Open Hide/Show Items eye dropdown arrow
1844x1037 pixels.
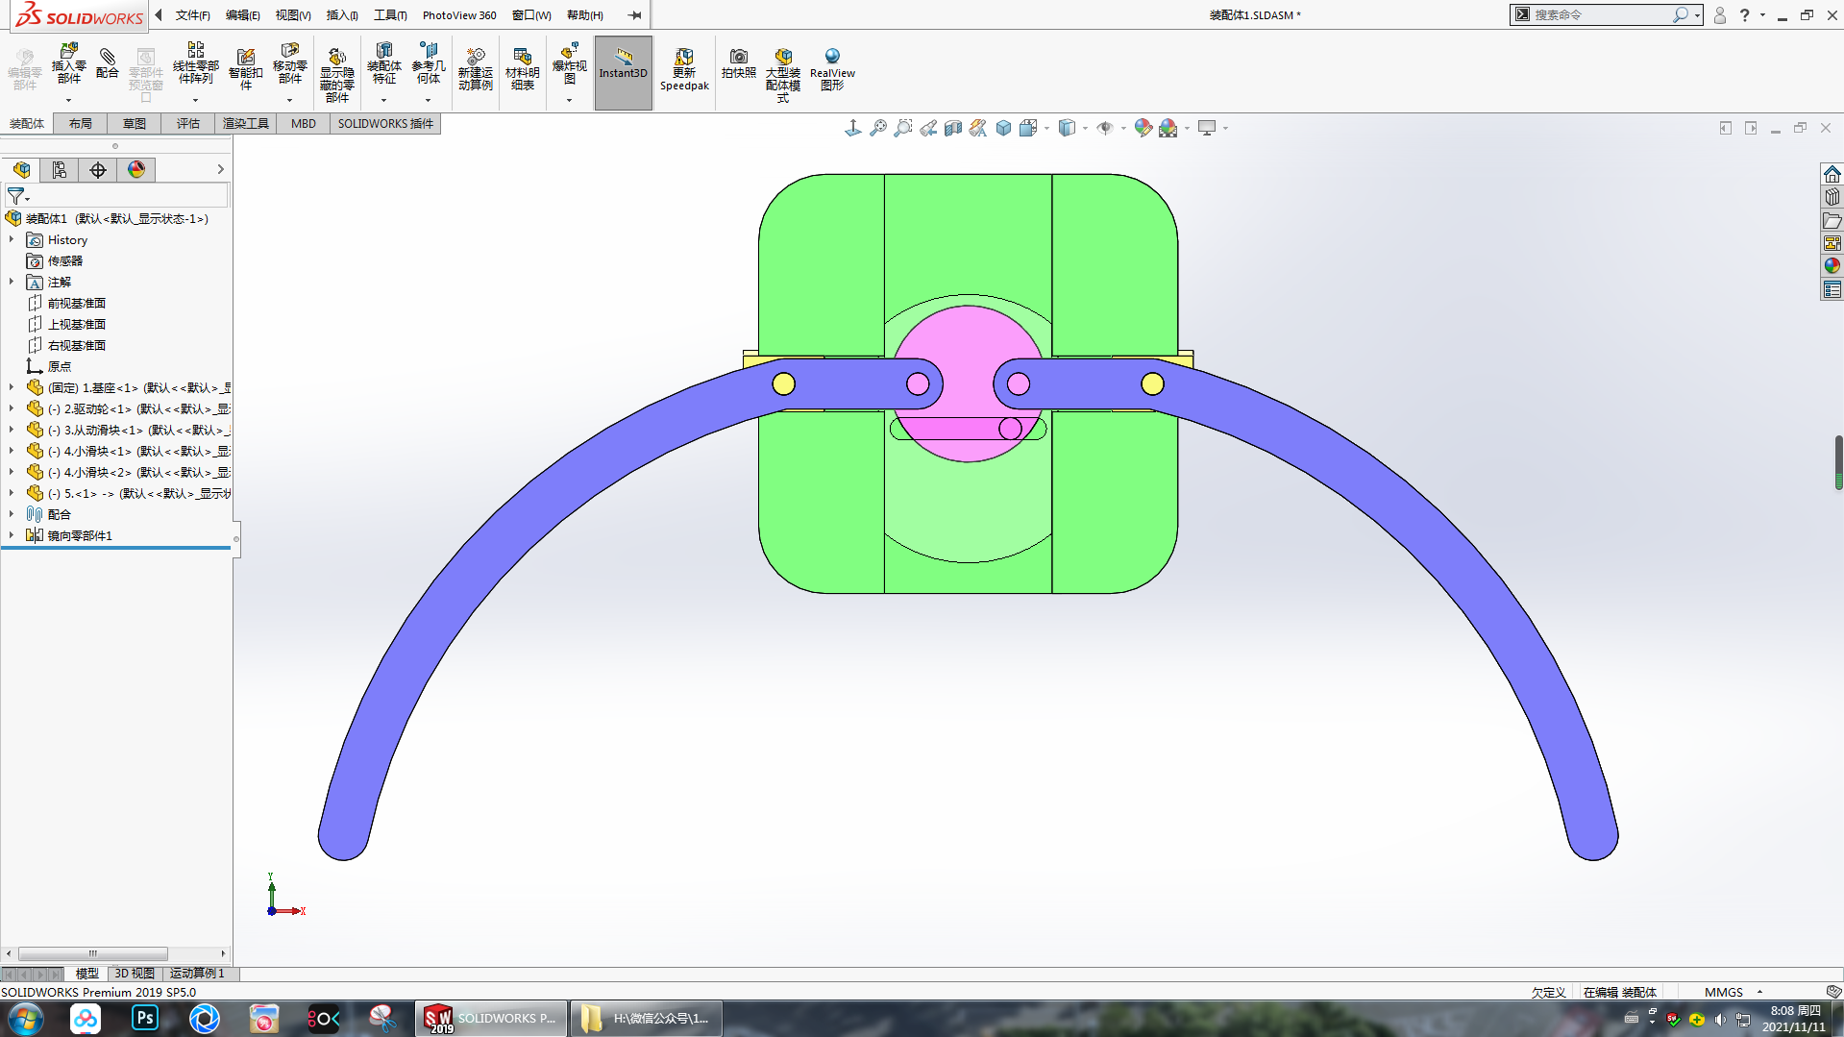[x=1122, y=128]
